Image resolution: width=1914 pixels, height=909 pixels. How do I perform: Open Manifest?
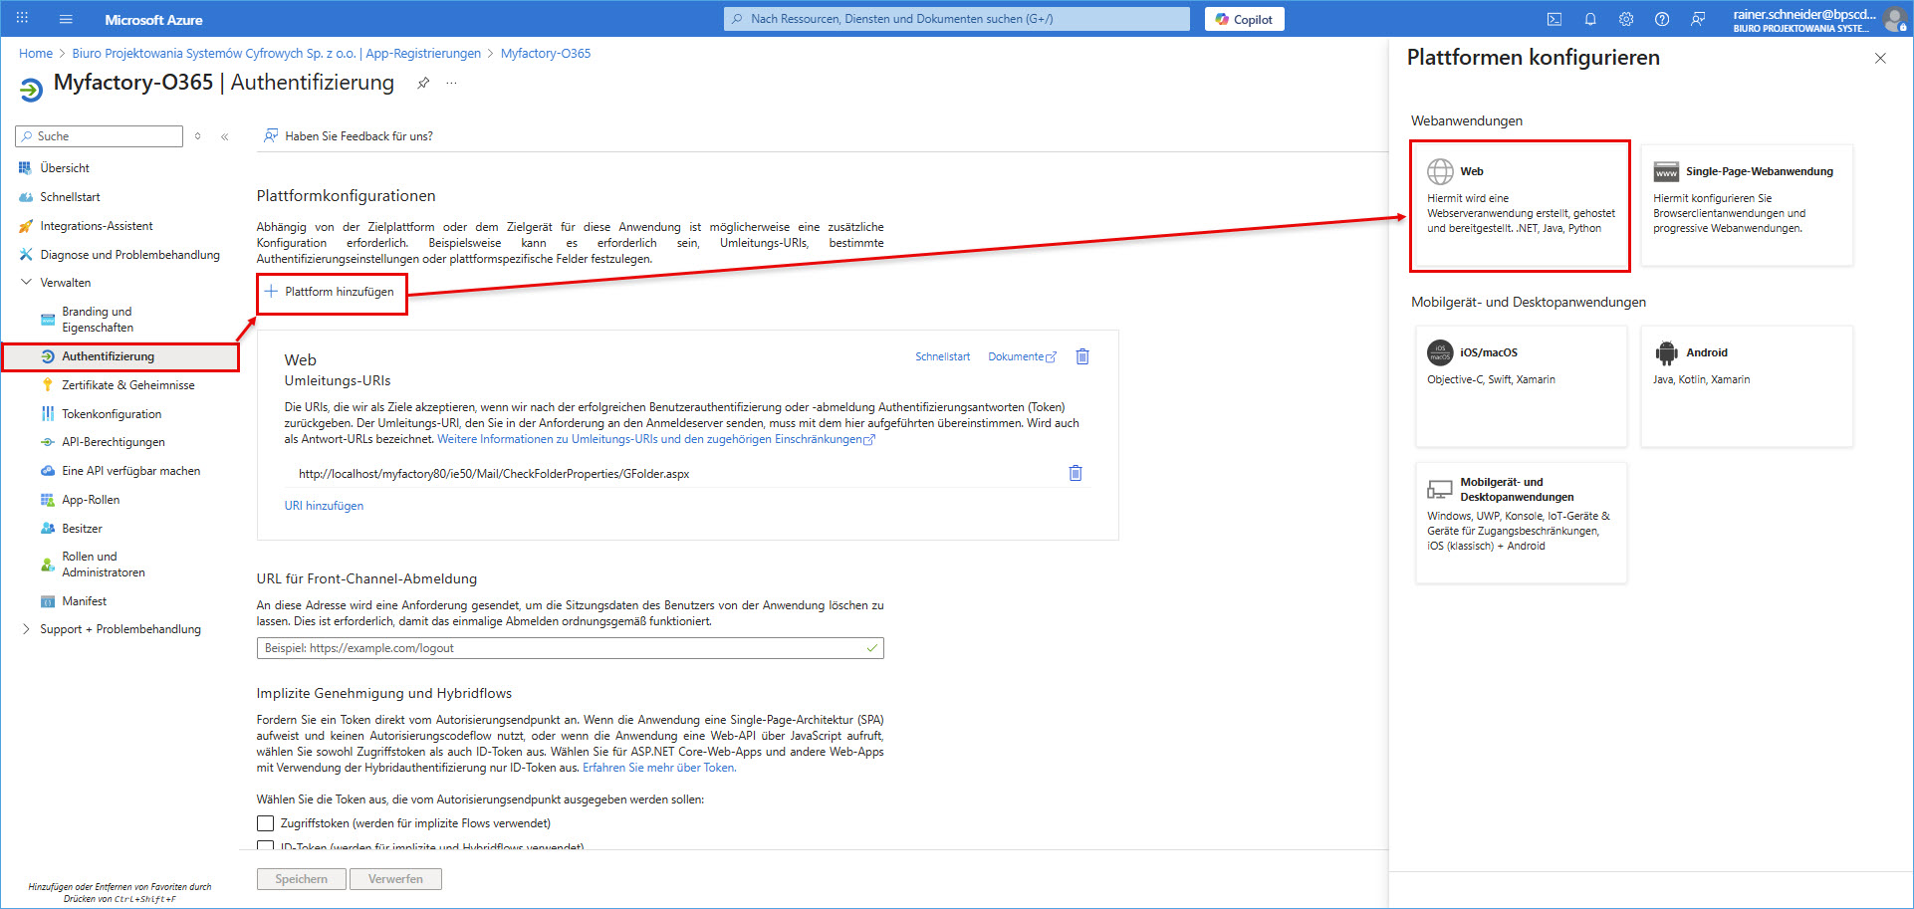click(x=84, y=601)
